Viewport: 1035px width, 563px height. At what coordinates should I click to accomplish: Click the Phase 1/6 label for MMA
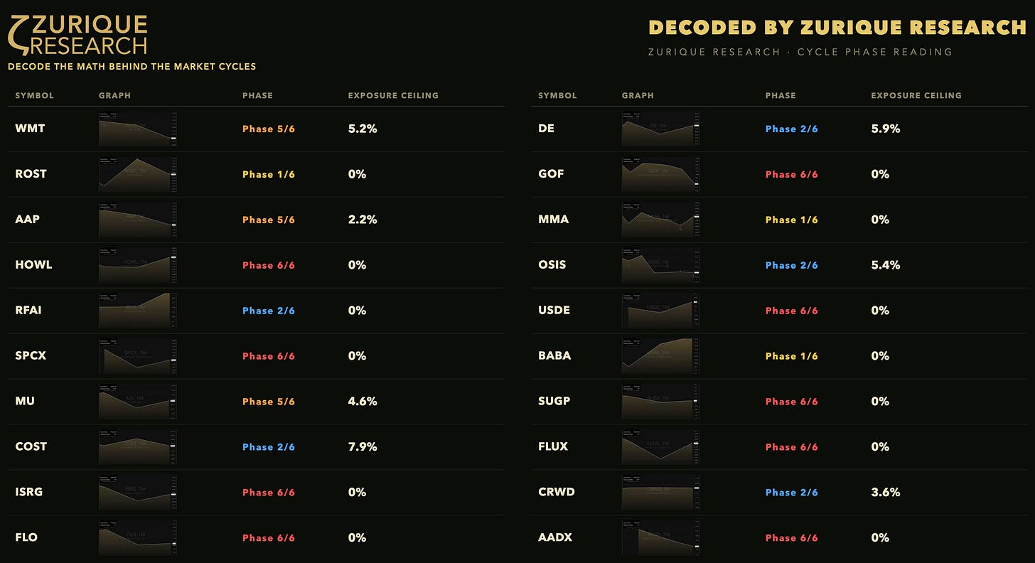[x=791, y=220]
